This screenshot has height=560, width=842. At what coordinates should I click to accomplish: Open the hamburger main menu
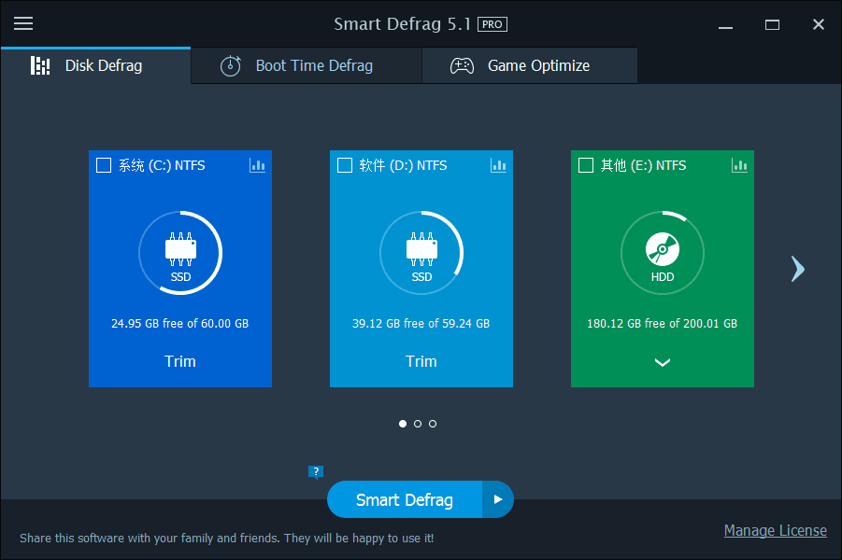click(23, 23)
